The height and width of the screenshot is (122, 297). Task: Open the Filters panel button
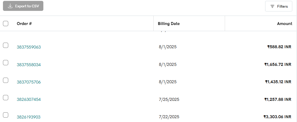(279, 6)
